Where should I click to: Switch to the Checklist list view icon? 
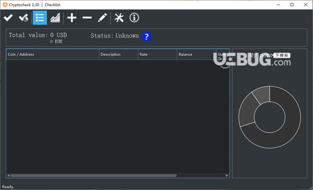point(40,18)
